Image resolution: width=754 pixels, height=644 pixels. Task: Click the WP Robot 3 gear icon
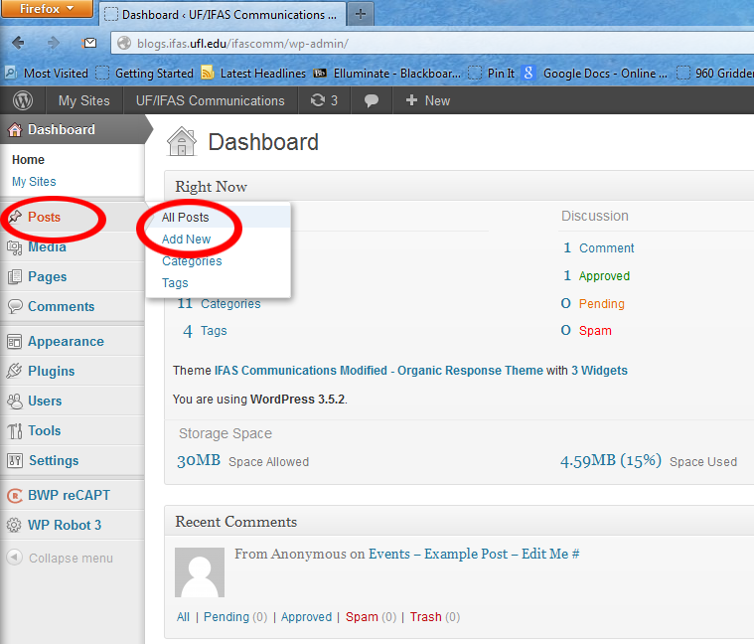14,525
